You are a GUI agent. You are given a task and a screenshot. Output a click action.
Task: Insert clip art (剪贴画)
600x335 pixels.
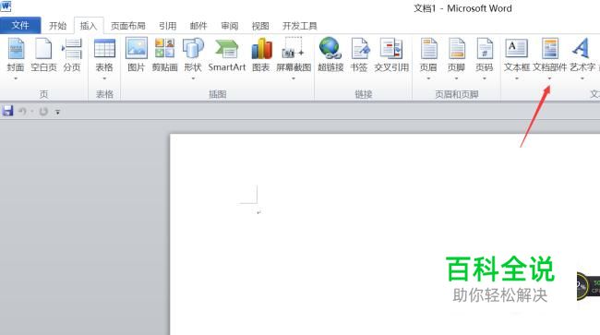164,55
